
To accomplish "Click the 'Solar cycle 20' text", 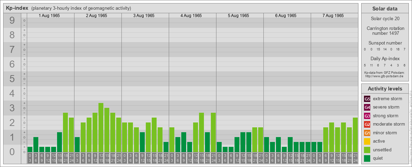I will (x=385, y=19).
